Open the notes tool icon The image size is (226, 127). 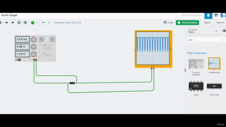(19, 23)
